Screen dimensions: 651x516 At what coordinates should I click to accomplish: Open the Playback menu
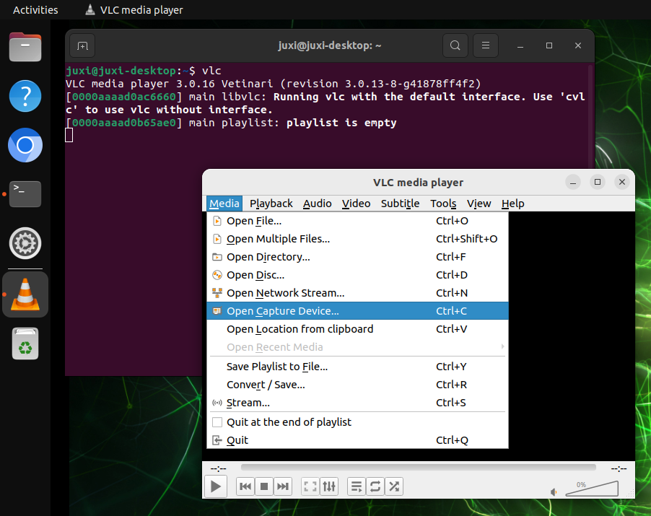271,204
